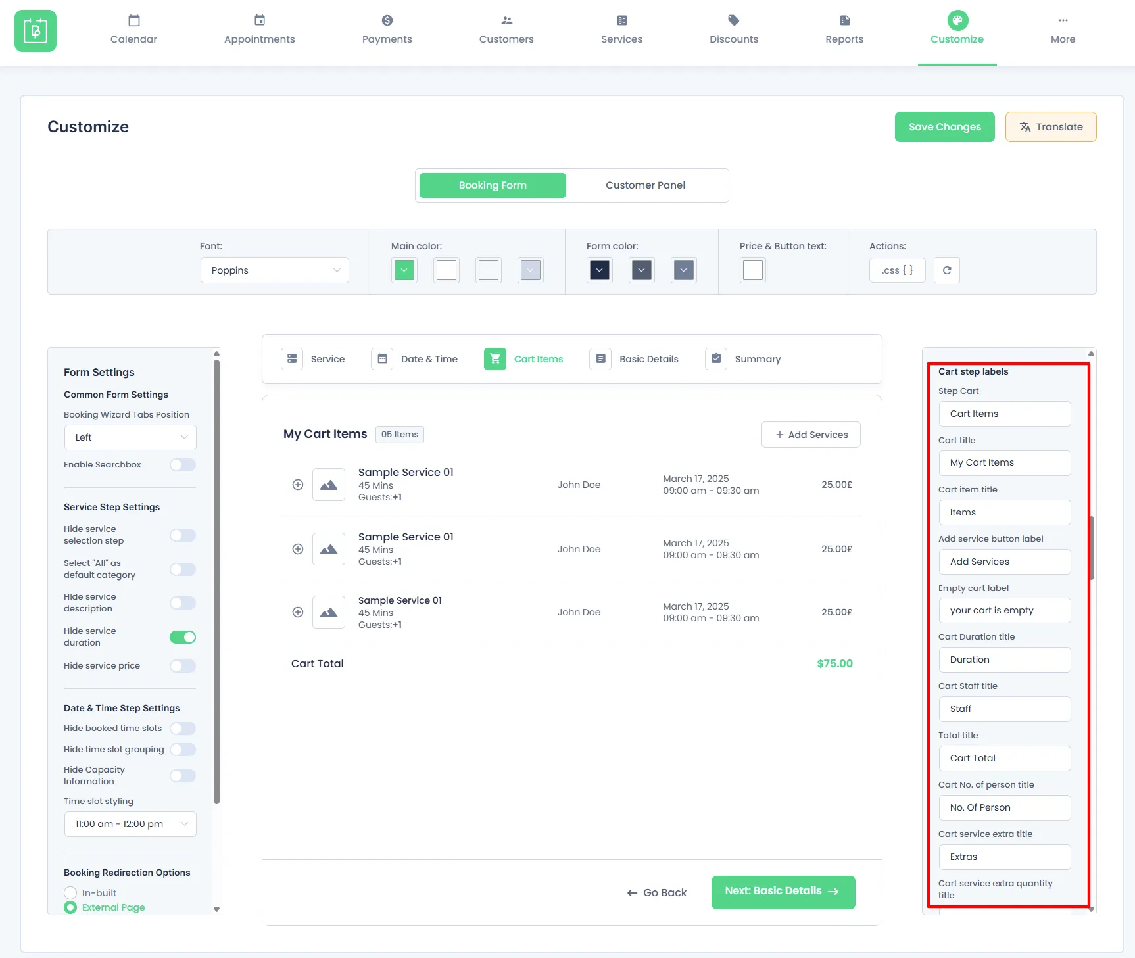Open the Customers people icon

(x=506, y=20)
